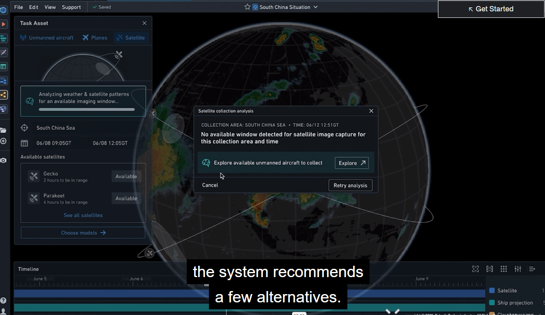Click the timeline fit-to-view frame icon
545x315 pixels.
tap(475, 269)
